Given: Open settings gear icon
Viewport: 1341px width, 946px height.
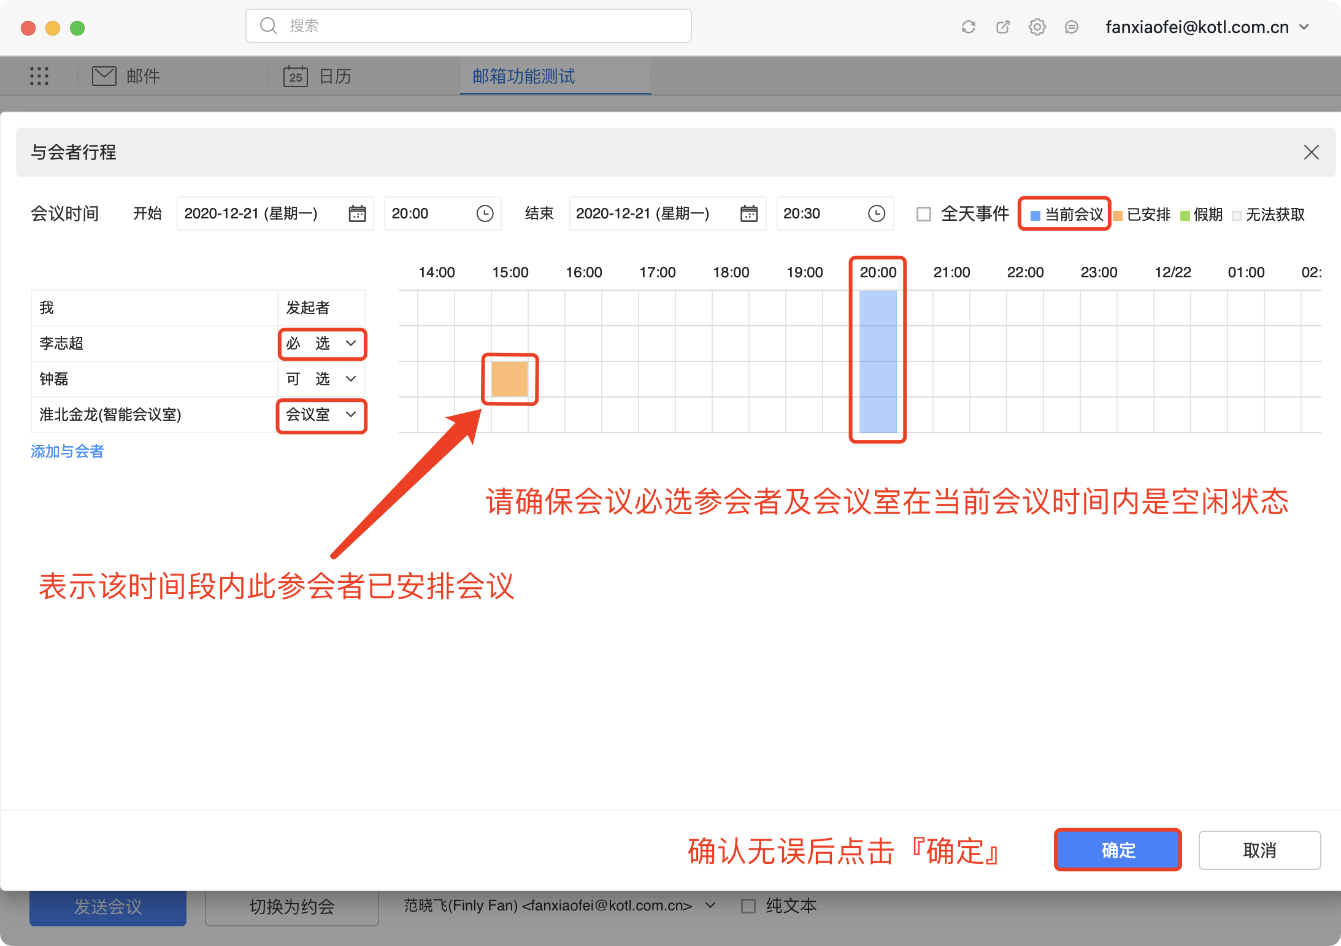Looking at the screenshot, I should pos(1037,27).
